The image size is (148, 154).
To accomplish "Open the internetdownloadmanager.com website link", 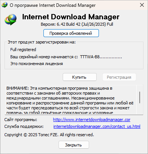I will (x=92, y=120).
